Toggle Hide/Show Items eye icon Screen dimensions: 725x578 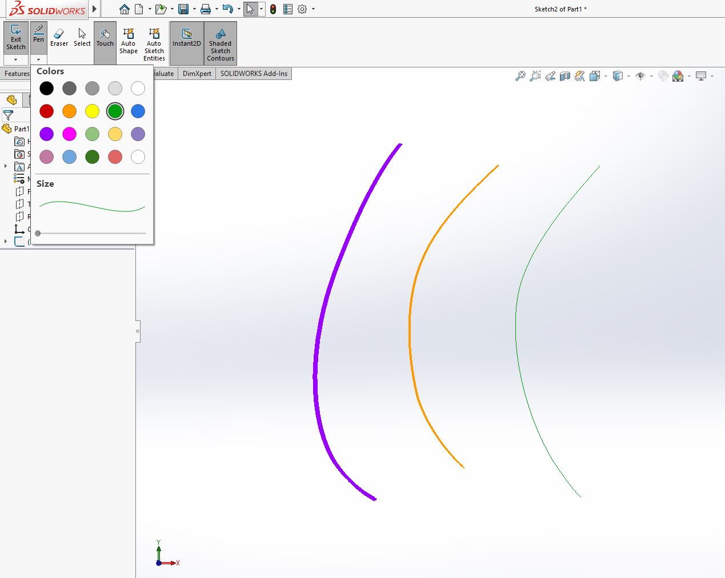[640, 76]
